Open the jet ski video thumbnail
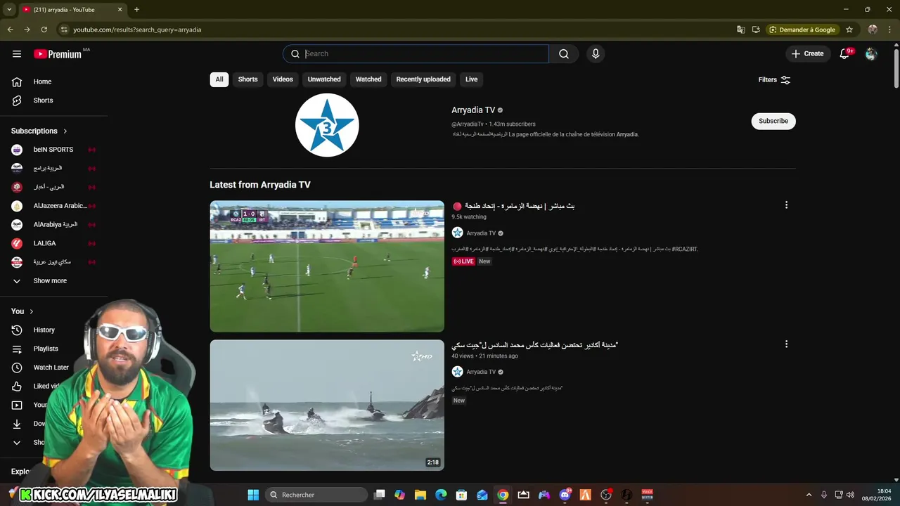Image resolution: width=900 pixels, height=506 pixels. (x=327, y=405)
